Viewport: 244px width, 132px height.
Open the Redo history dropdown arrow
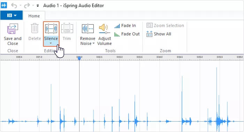pyautogui.click(x=33, y=6)
